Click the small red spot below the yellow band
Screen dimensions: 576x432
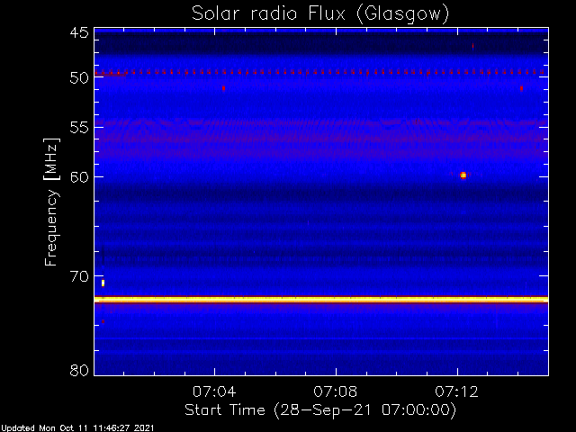103,321
